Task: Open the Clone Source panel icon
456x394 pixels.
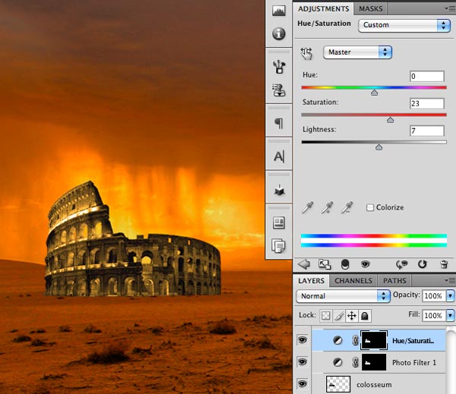Action: [x=279, y=90]
